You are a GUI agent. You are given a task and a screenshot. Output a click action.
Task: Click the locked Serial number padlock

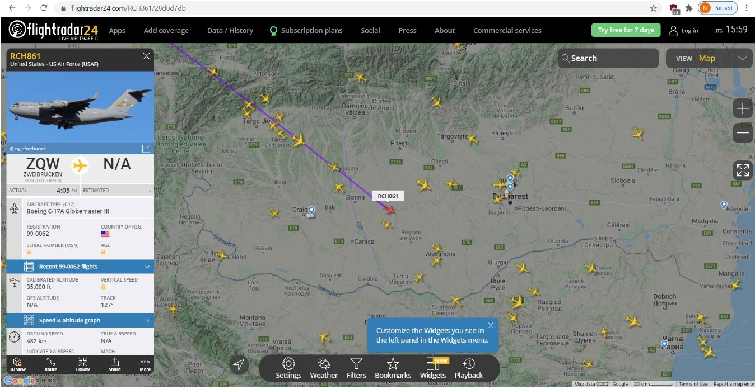pyautogui.click(x=29, y=252)
